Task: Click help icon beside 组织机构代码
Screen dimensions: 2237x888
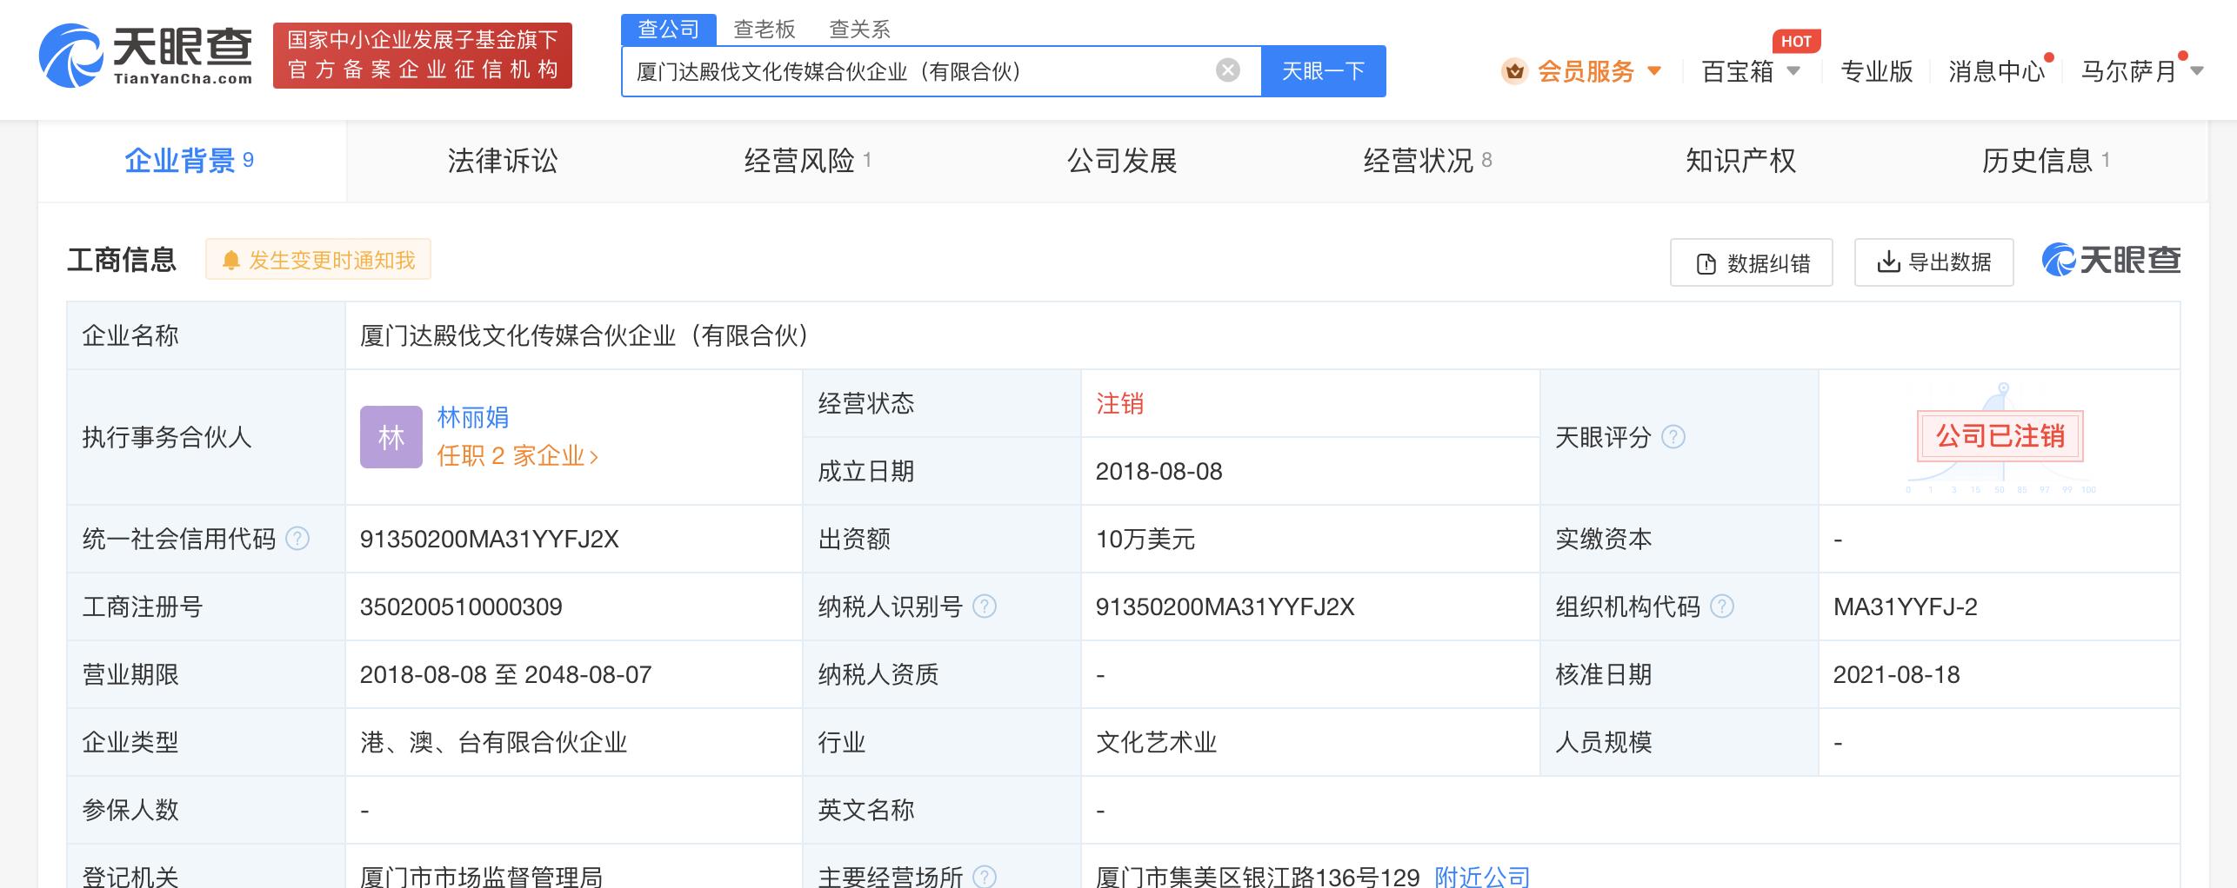Action: 1721,606
